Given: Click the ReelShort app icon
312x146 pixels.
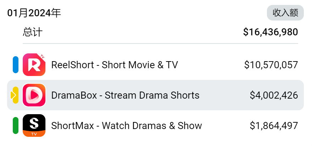Looking at the screenshot, I should pos(34,65).
